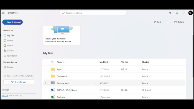The image size is (194, 109).
Task: Open Recycle bin in sidebar
Action: click(12, 56)
